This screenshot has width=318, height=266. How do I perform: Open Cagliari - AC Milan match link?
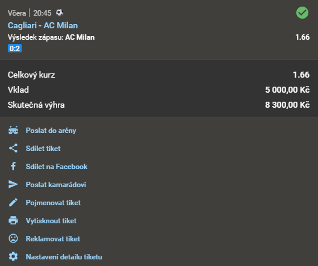(x=43, y=25)
